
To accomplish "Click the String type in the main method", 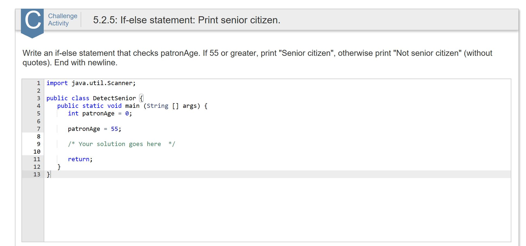I will (x=157, y=106).
